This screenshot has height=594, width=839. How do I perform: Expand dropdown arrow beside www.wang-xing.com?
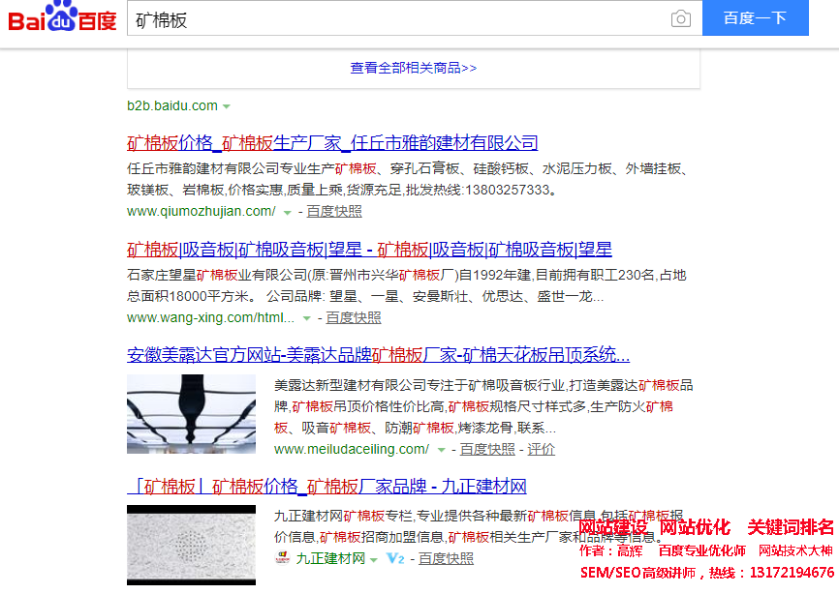pyautogui.click(x=306, y=317)
